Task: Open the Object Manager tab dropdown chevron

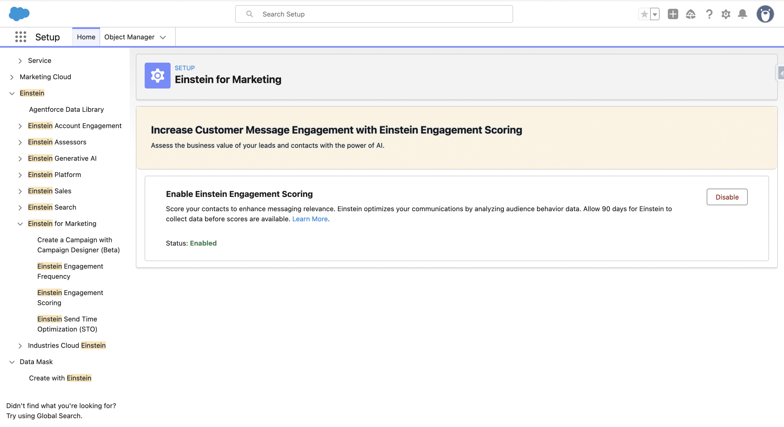Action: [x=163, y=37]
